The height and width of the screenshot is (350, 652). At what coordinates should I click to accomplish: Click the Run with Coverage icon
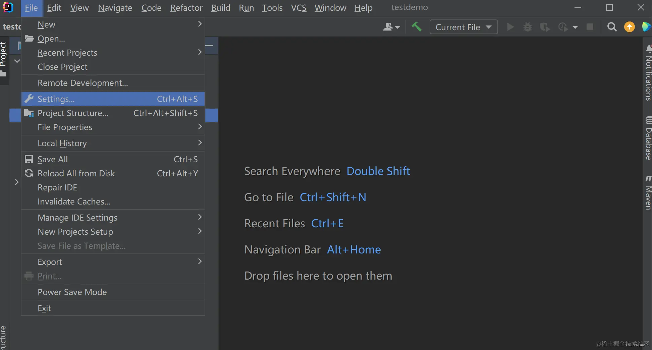pos(545,27)
